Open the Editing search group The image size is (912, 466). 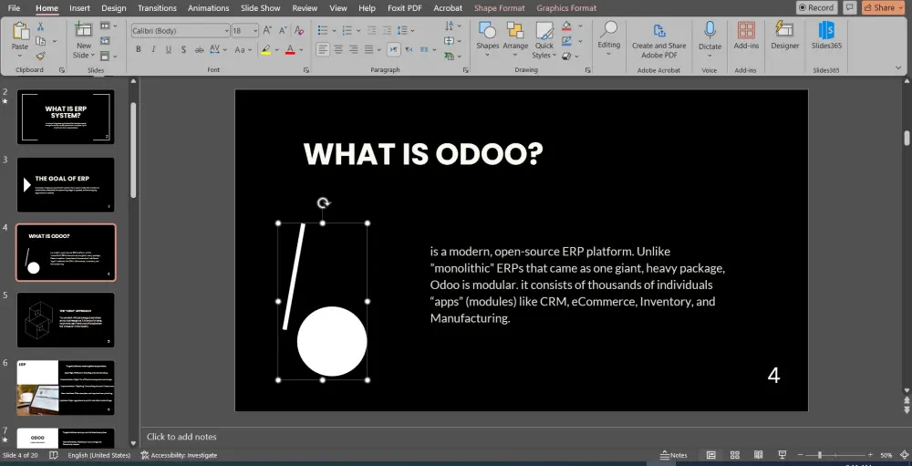(609, 38)
